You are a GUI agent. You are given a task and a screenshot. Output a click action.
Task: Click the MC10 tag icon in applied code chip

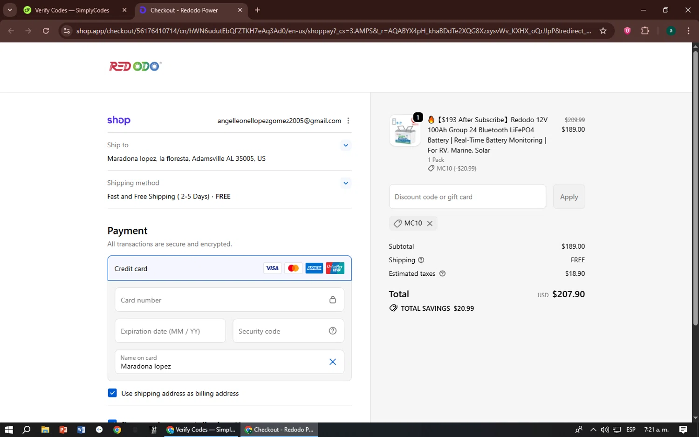coord(397,224)
